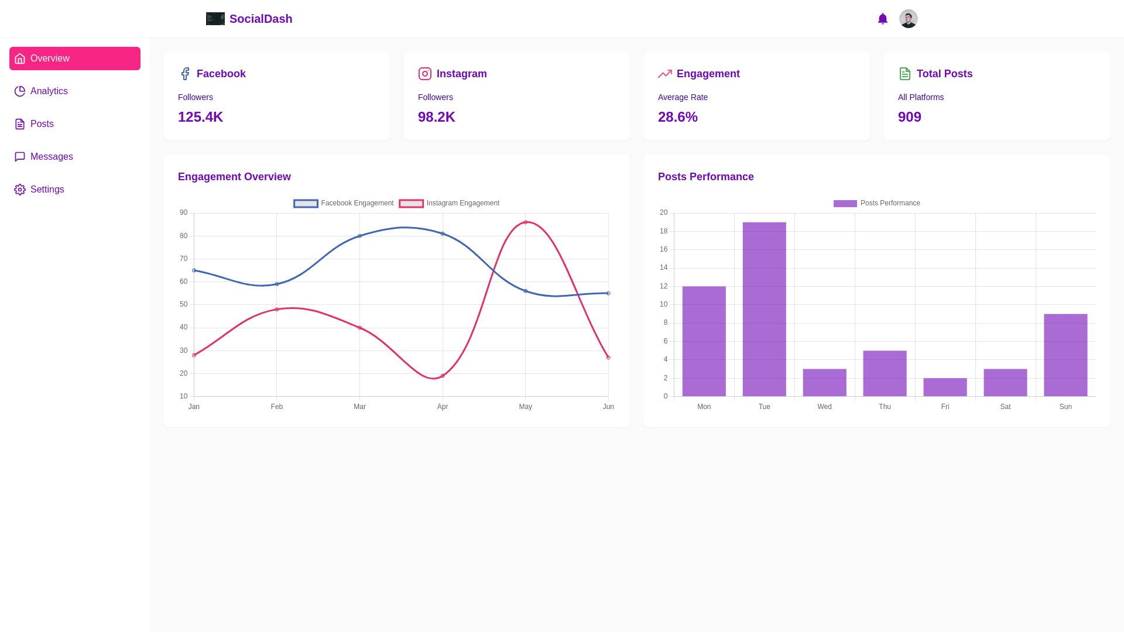Toggle the Posts Performance legend
Screen dimensions: 1124x632
876,203
